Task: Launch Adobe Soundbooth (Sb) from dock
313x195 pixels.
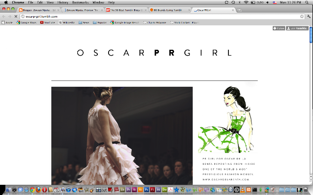Action: click(x=122, y=190)
